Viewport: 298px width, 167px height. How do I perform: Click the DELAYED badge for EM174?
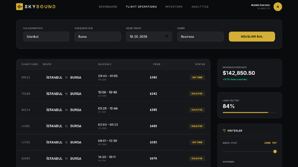pos(197,110)
